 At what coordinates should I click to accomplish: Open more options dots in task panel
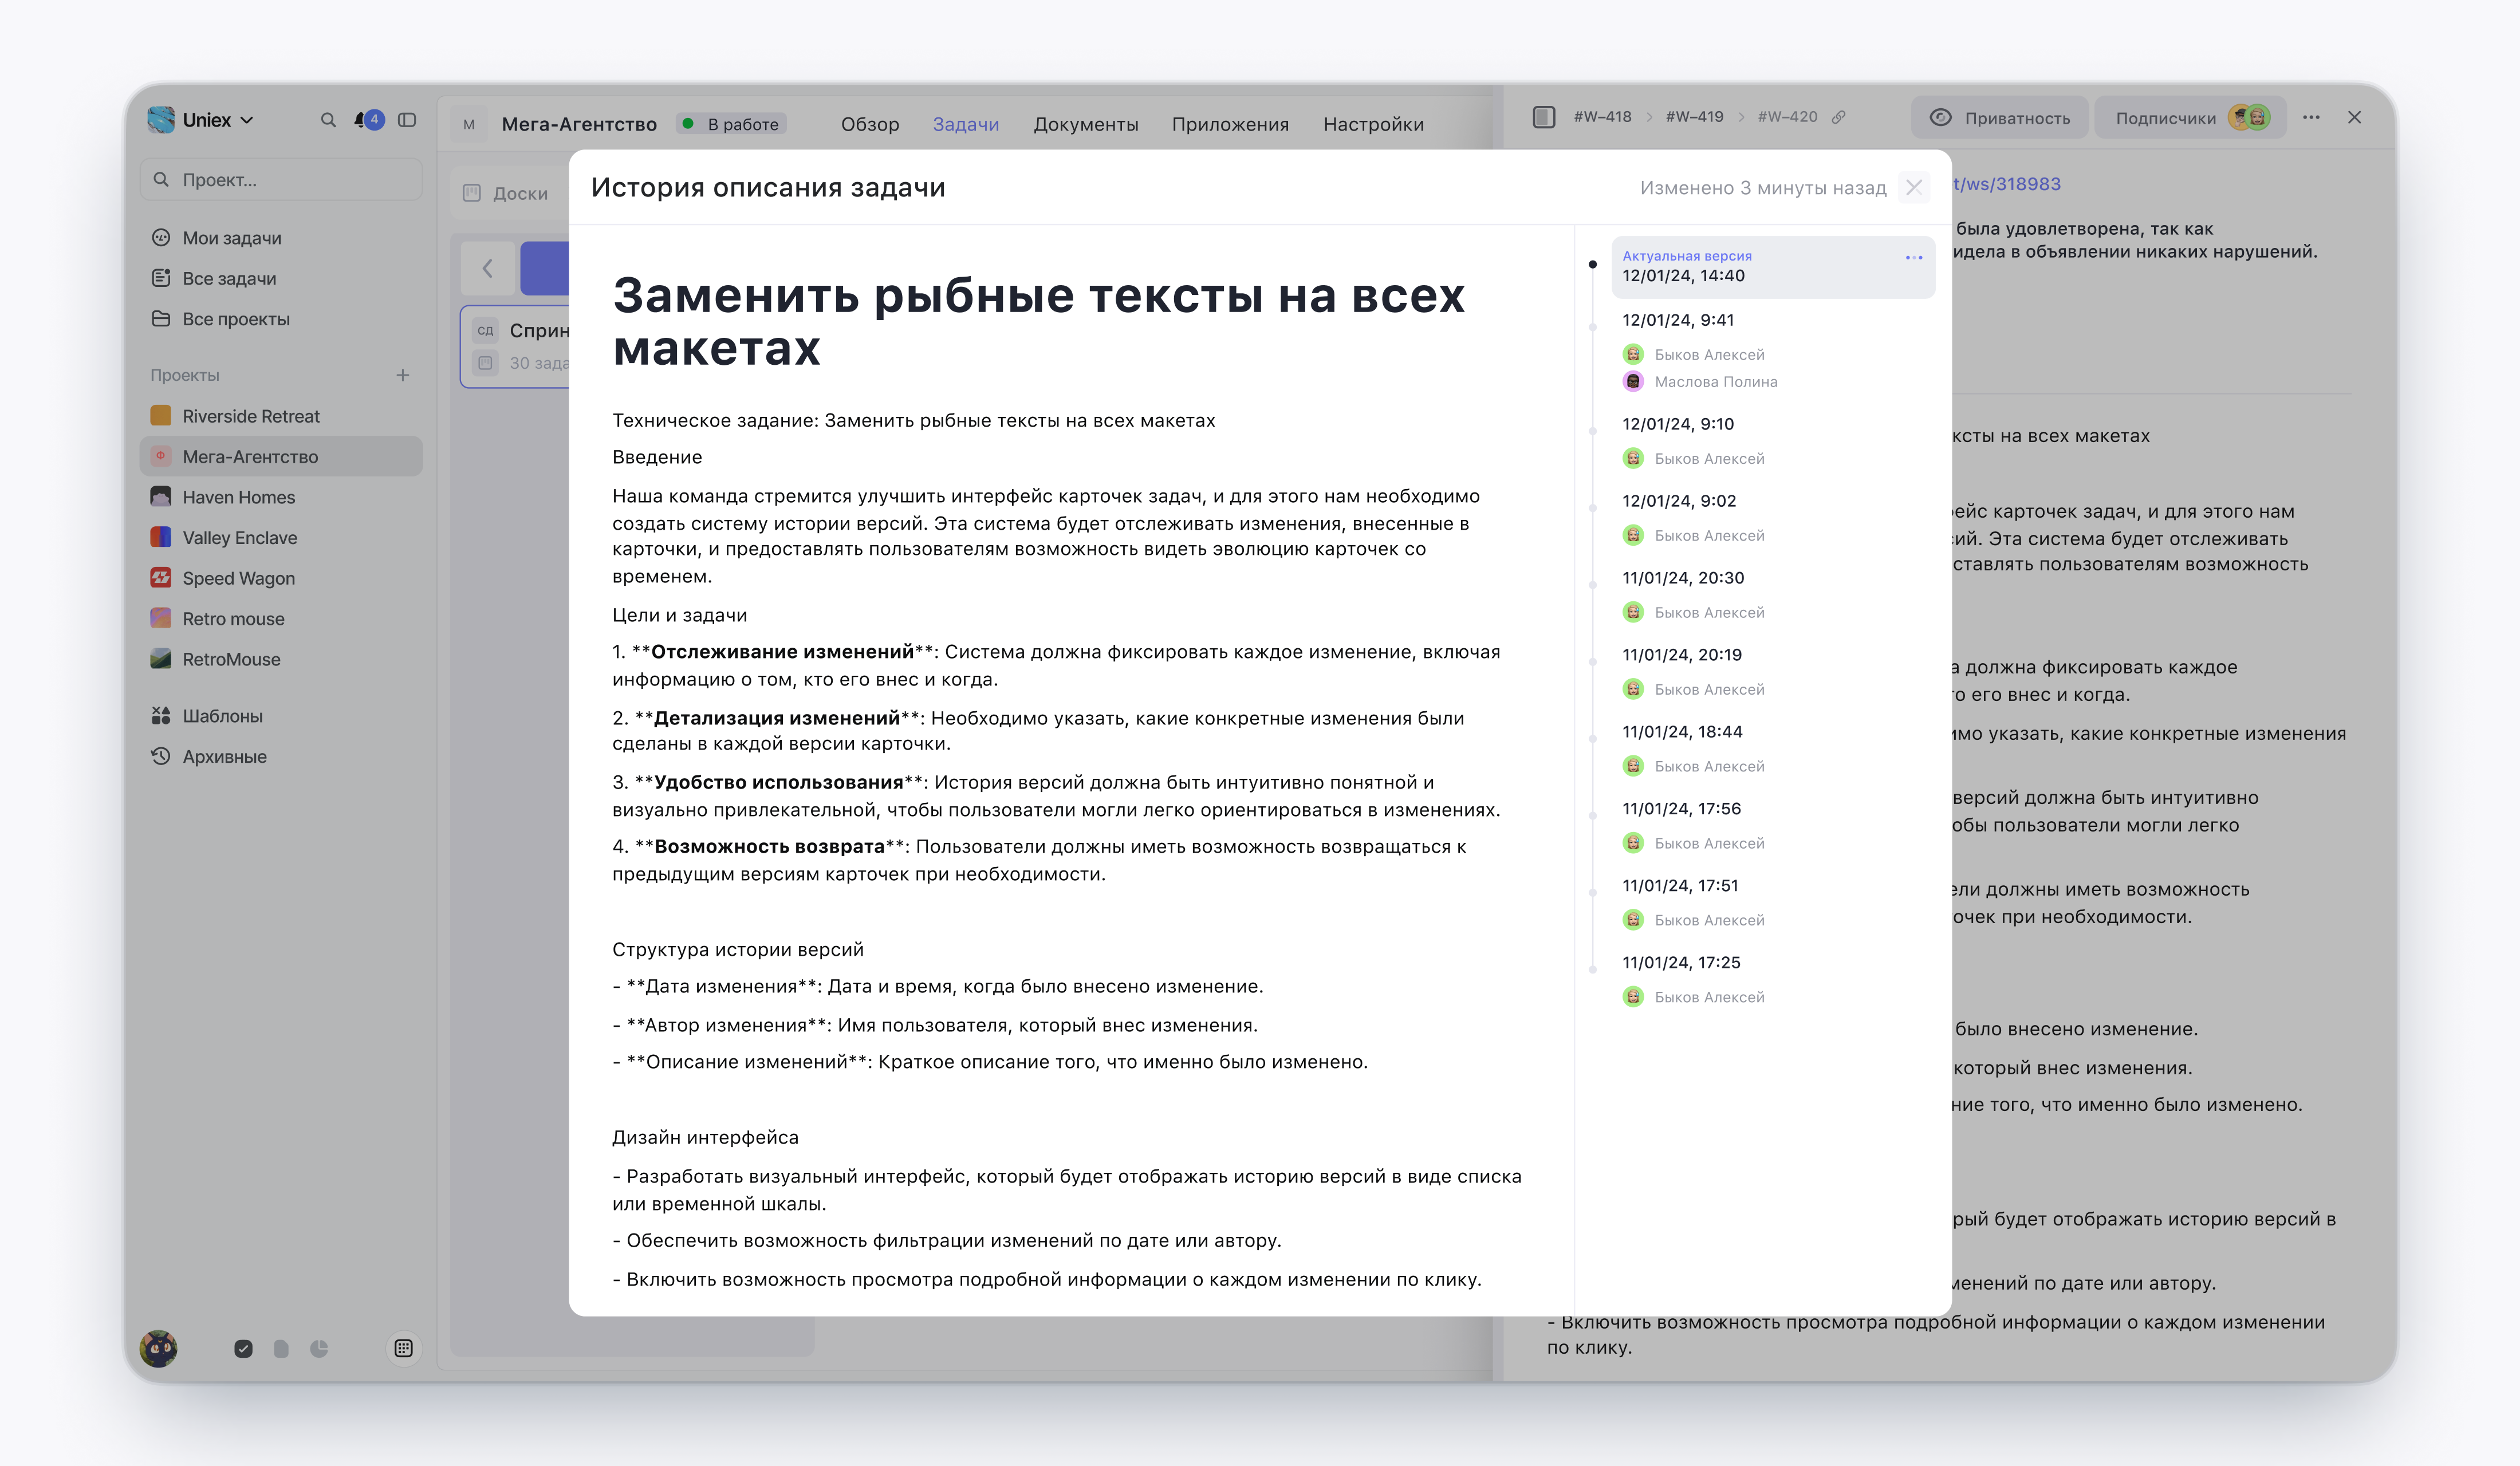pos(2311,118)
